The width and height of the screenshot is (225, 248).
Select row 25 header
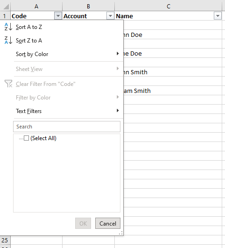[5, 240]
